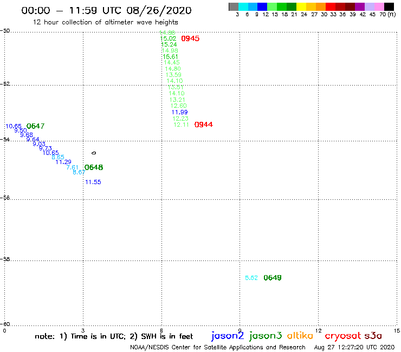Viewport: 401px width, 352px height.
Task: Select the cyan wave height value 5.52
Action: point(251,278)
